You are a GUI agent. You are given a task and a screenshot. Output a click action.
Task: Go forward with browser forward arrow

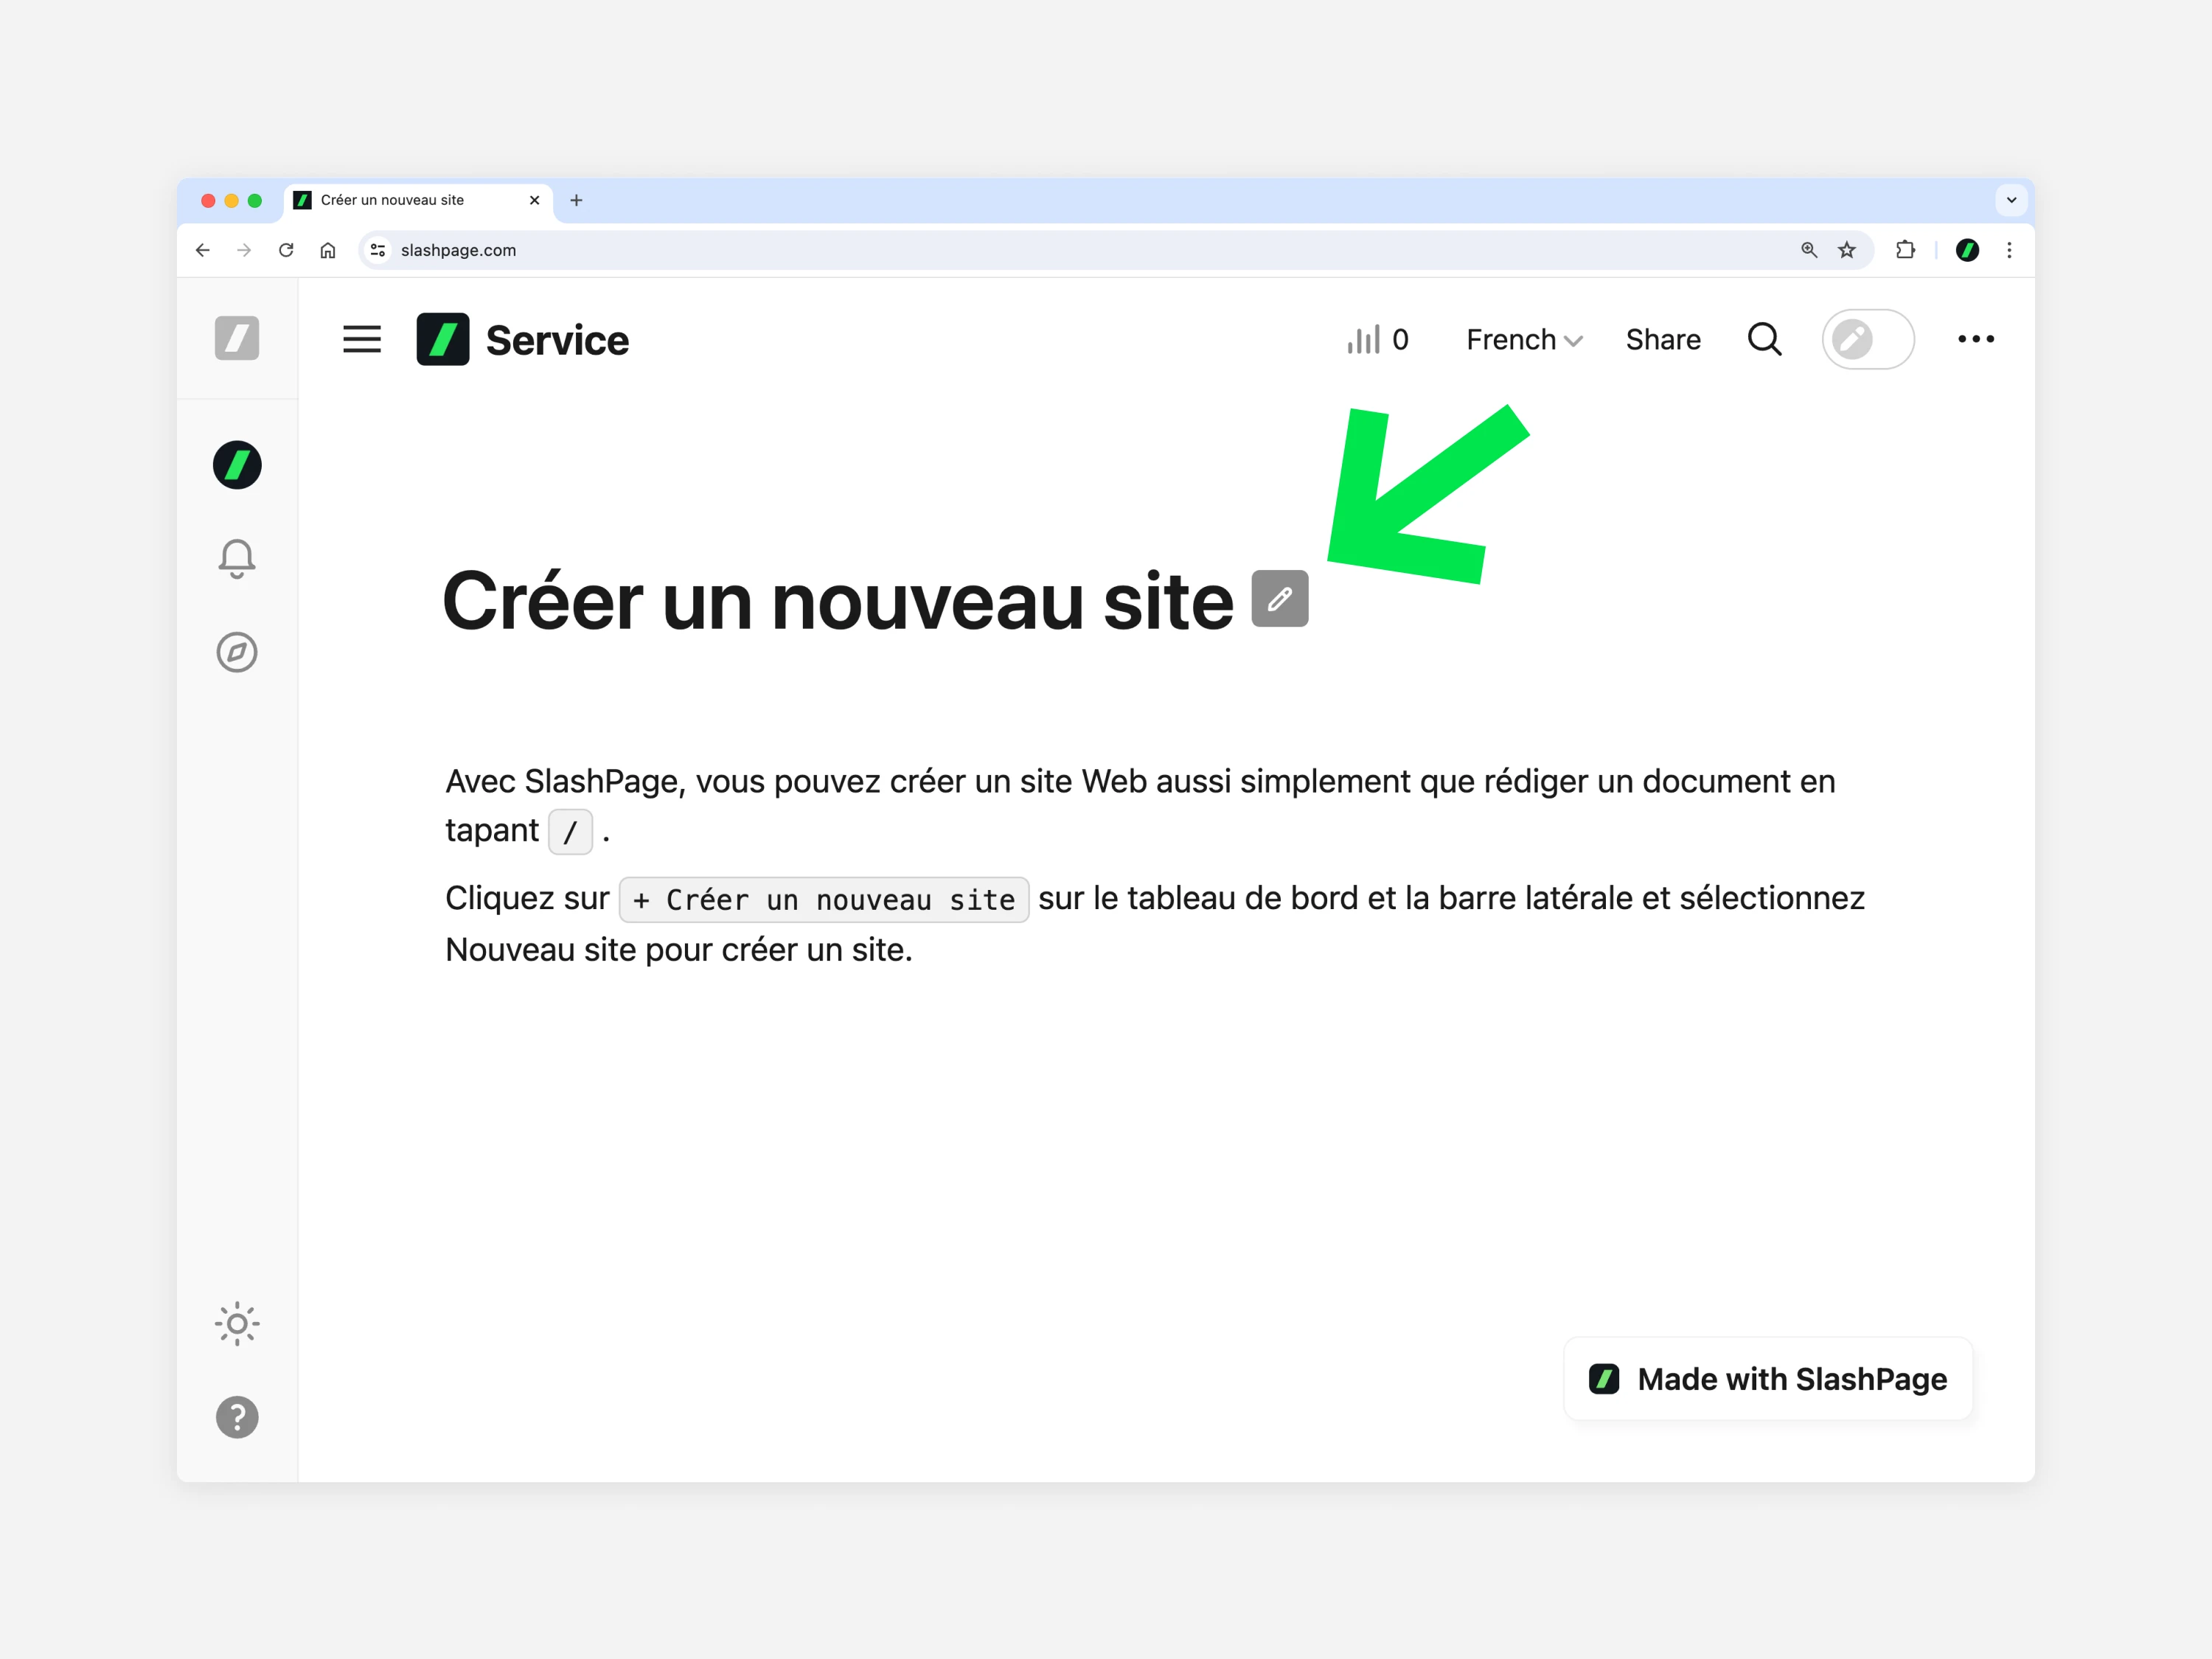(244, 250)
